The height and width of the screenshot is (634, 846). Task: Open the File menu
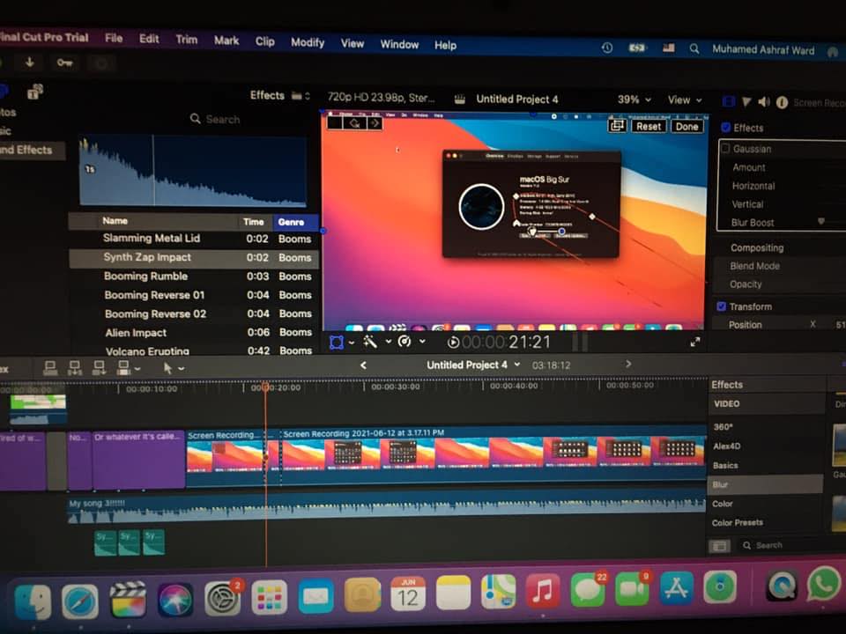pyautogui.click(x=114, y=38)
